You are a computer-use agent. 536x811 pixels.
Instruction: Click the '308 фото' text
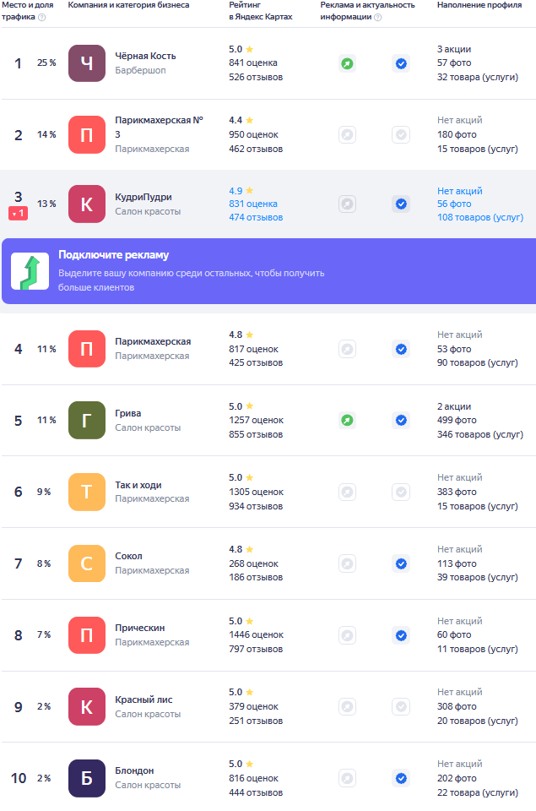457,706
